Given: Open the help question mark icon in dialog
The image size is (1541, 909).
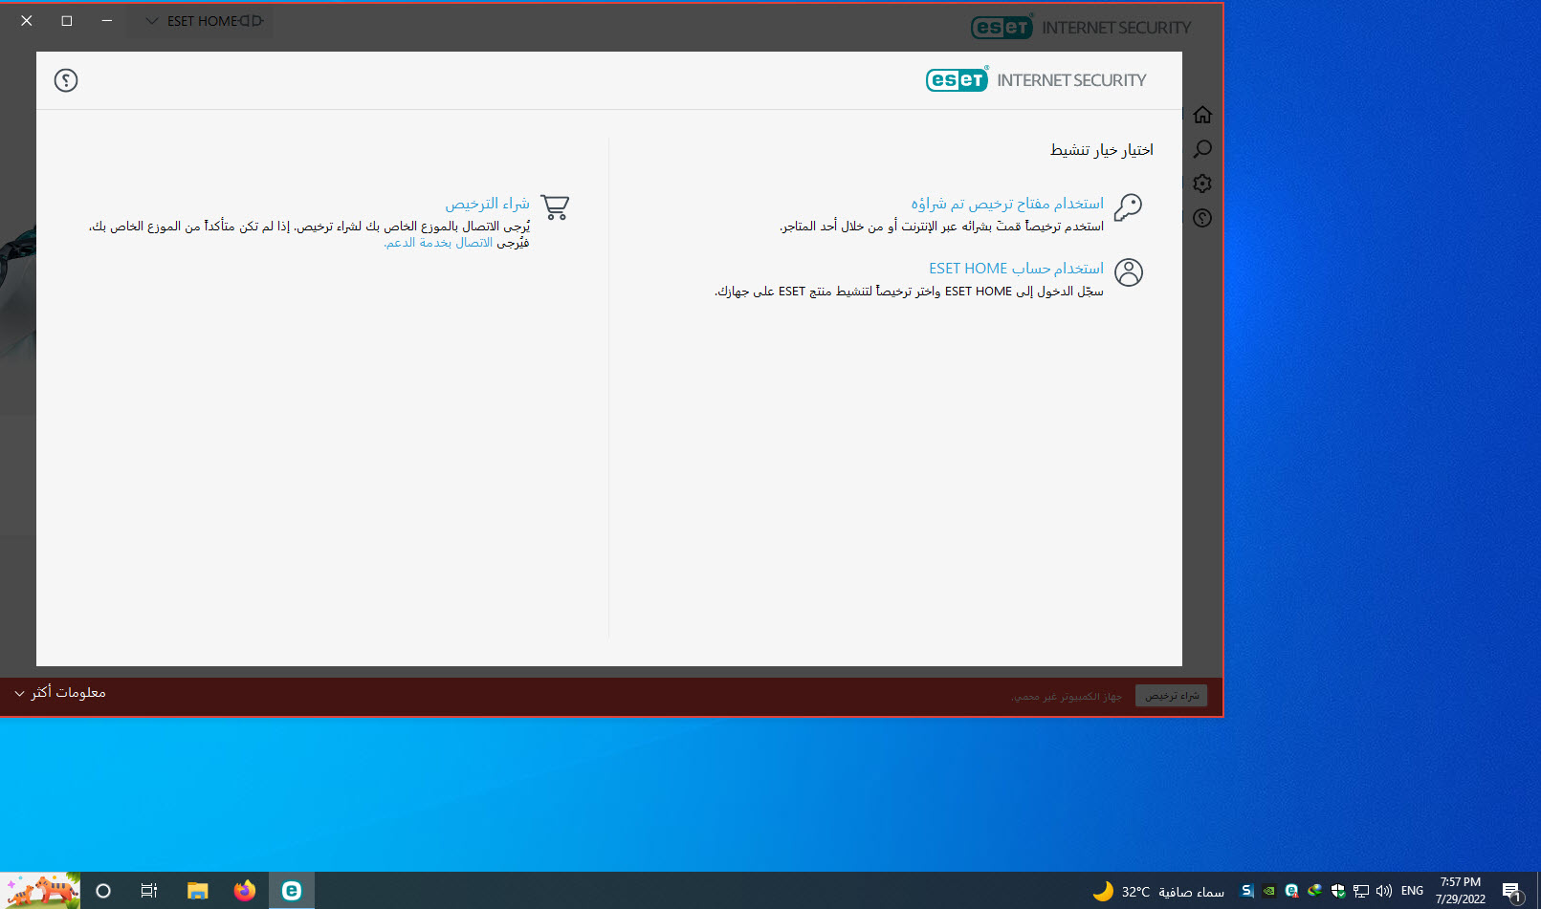Looking at the screenshot, I should pos(66,80).
